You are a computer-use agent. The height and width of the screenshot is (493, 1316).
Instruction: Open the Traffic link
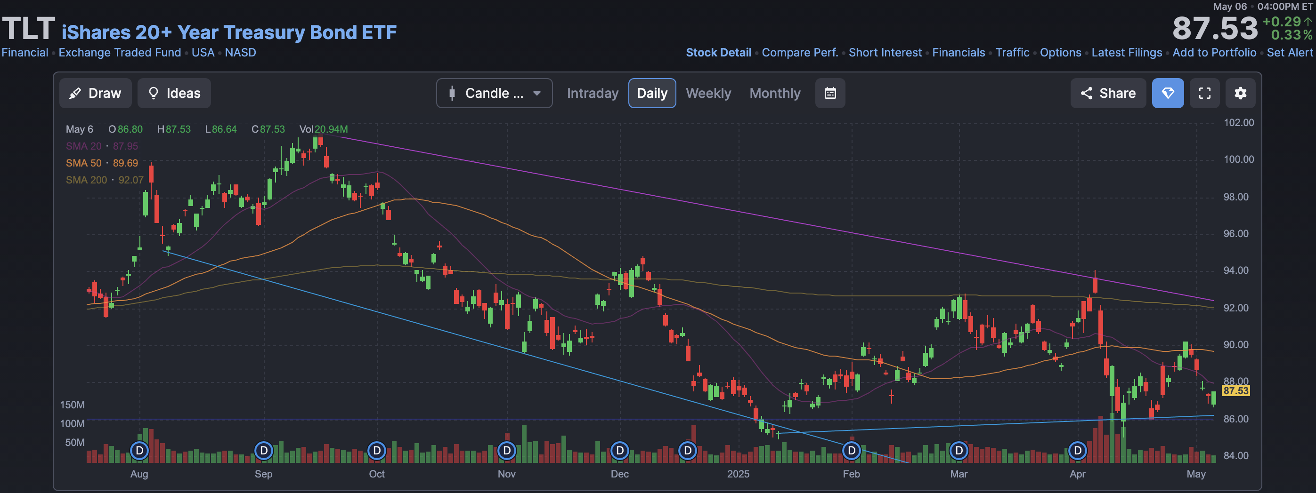(1012, 53)
